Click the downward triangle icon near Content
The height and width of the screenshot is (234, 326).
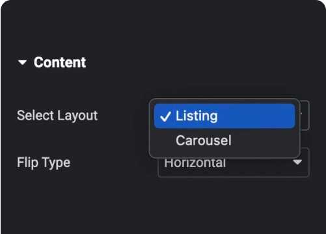[x=22, y=62]
